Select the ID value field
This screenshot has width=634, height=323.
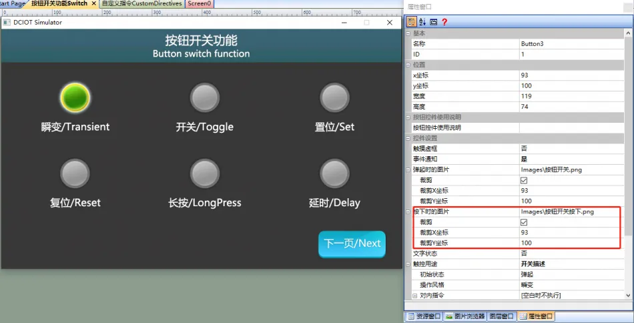tap(572, 54)
